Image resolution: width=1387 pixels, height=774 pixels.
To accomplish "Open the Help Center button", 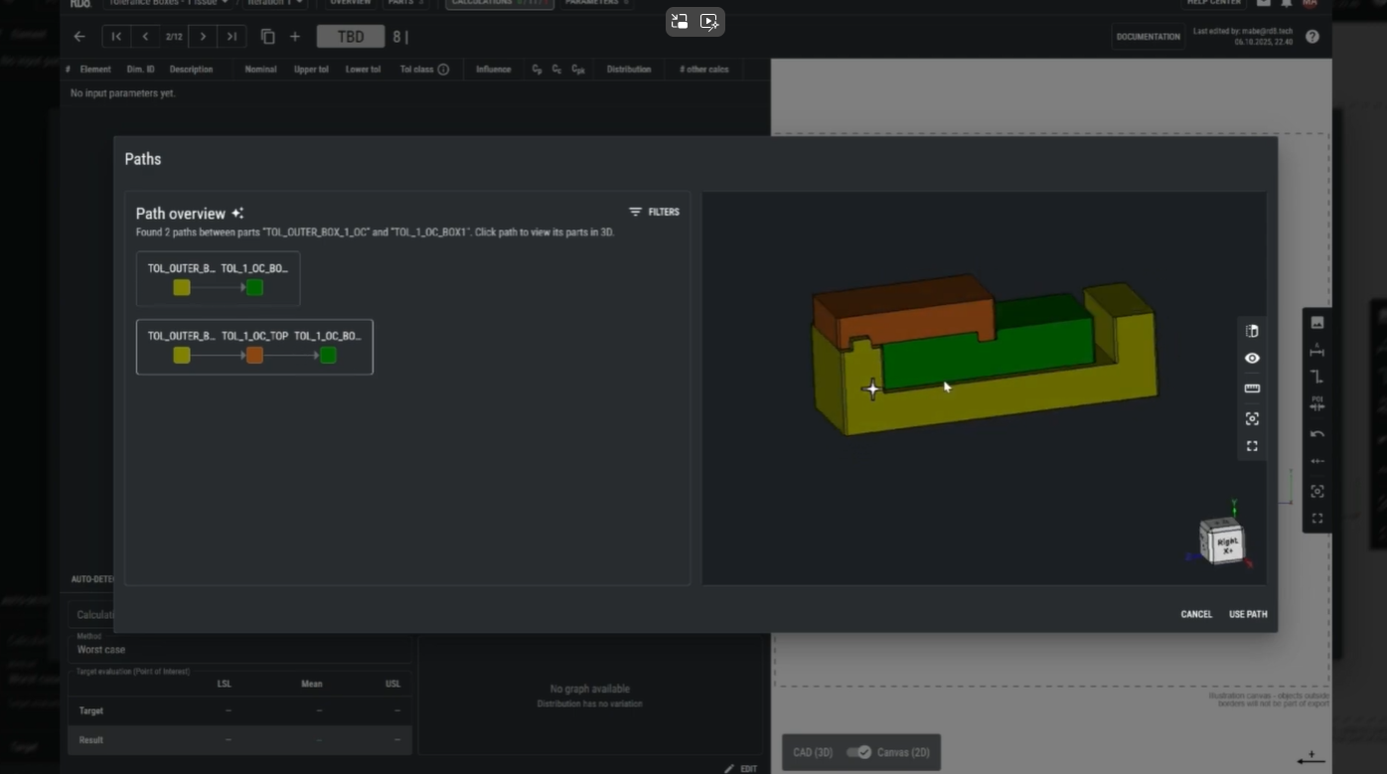I will [x=1213, y=3].
